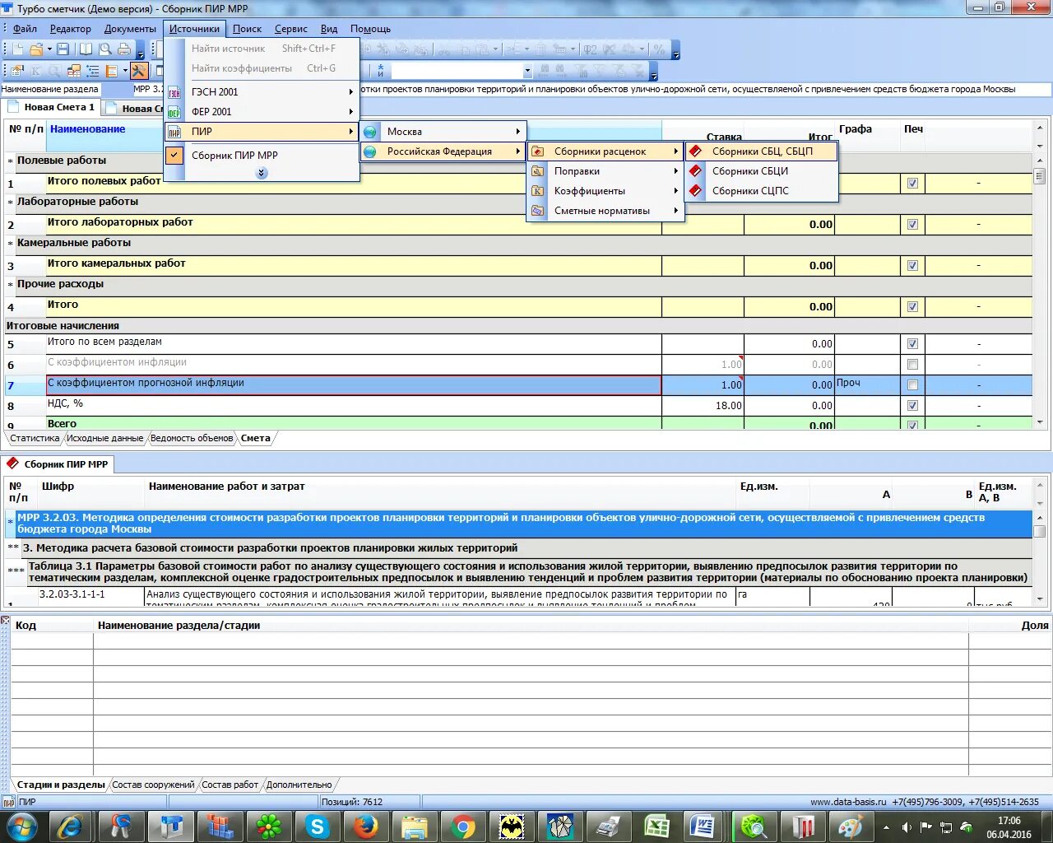1053x843 pixels.
Task: Open Skype from the taskbar
Action: 318,827
